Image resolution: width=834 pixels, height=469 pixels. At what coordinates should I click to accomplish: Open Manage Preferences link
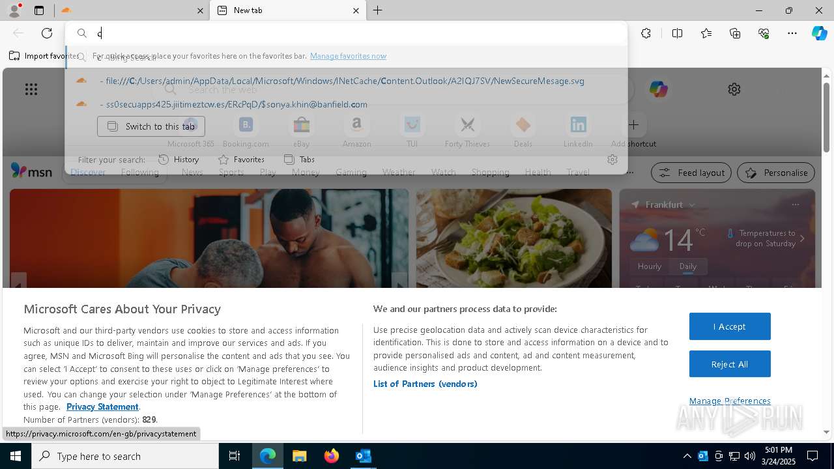click(730, 401)
